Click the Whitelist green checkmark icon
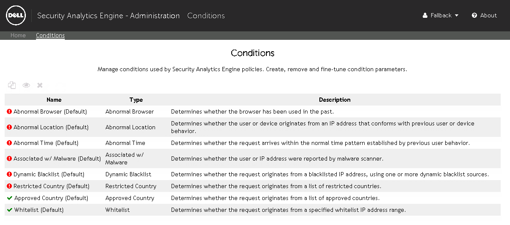This screenshot has width=510, height=225. click(x=10, y=210)
